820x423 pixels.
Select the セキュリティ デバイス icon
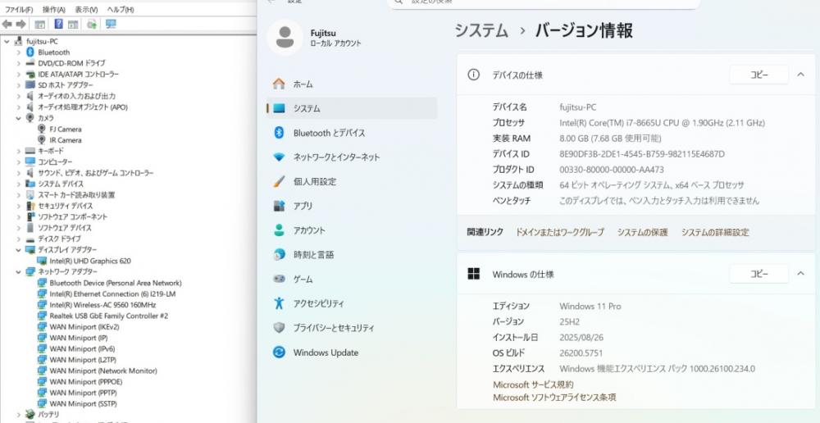click(30, 206)
